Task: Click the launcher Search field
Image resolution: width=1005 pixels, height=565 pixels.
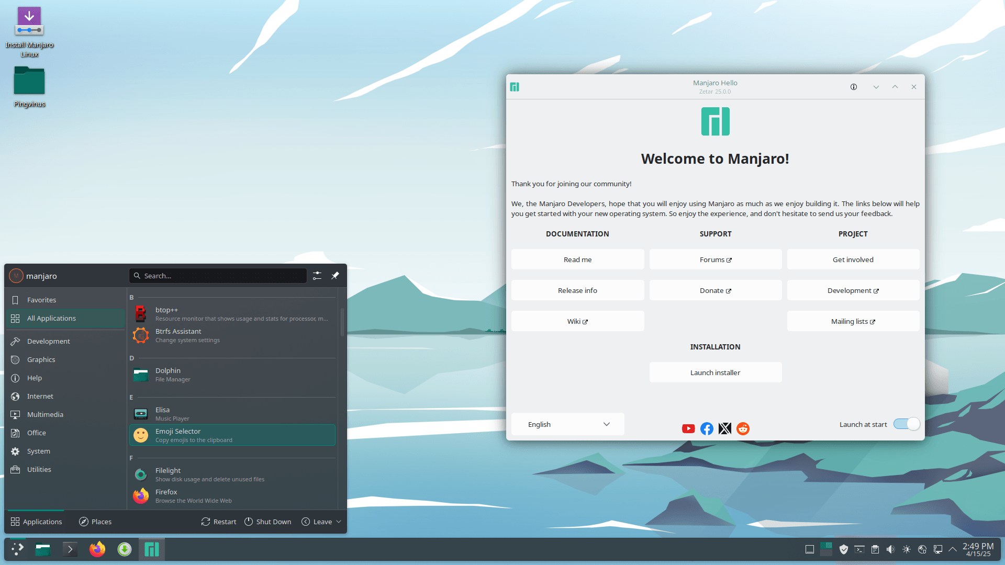Action: point(218,276)
